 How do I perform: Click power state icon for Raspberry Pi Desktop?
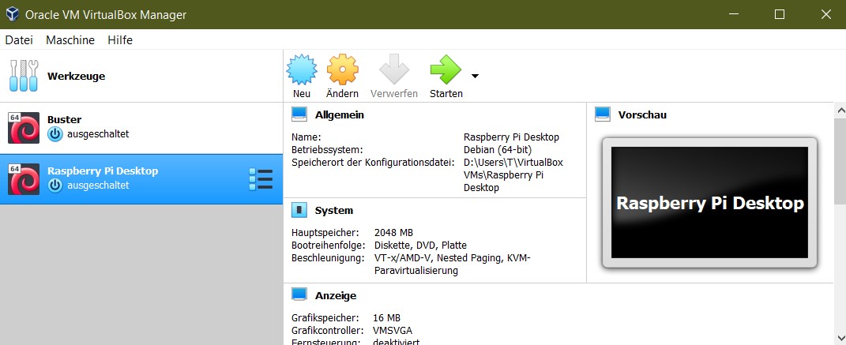(55, 186)
